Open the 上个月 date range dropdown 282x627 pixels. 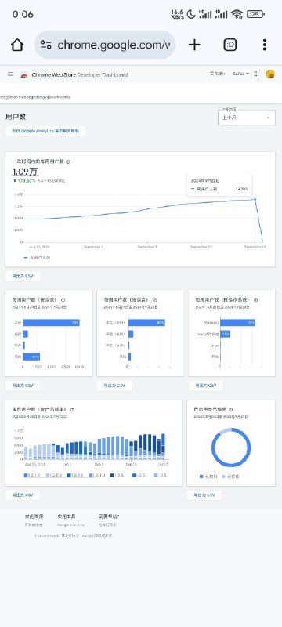(247, 118)
